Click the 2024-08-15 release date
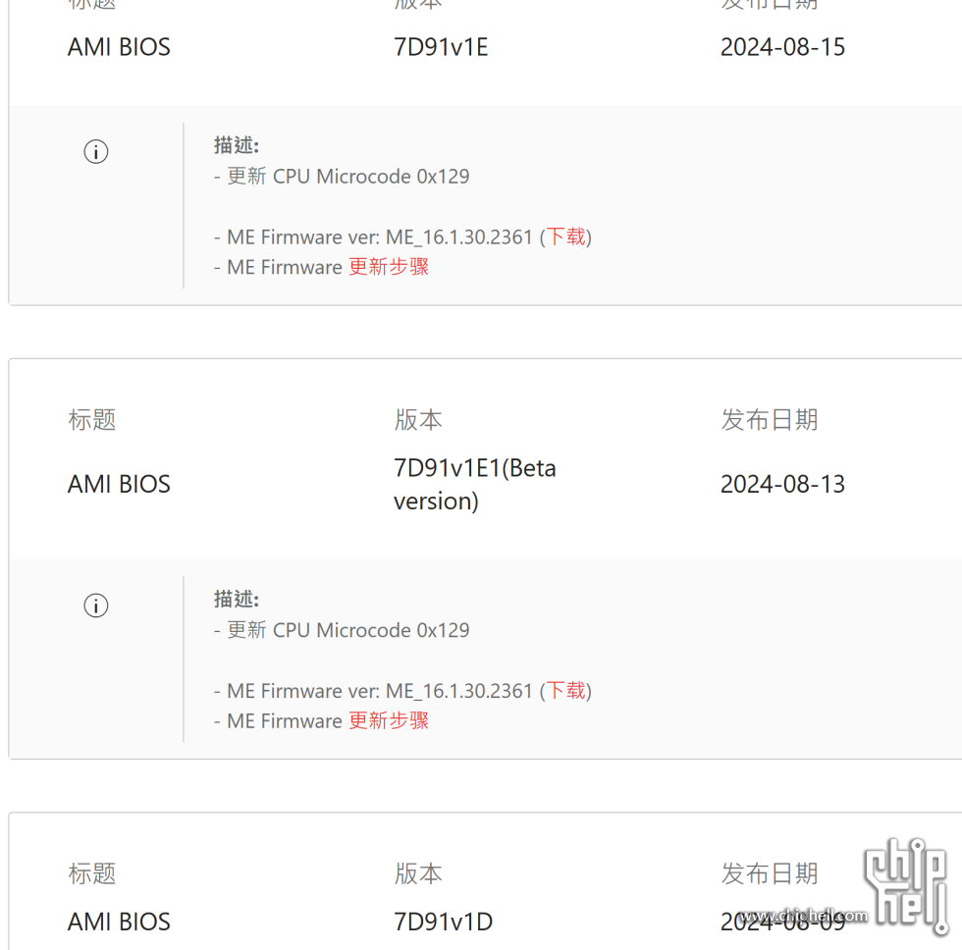Screen dimensions: 962x950 pyautogui.click(x=782, y=47)
